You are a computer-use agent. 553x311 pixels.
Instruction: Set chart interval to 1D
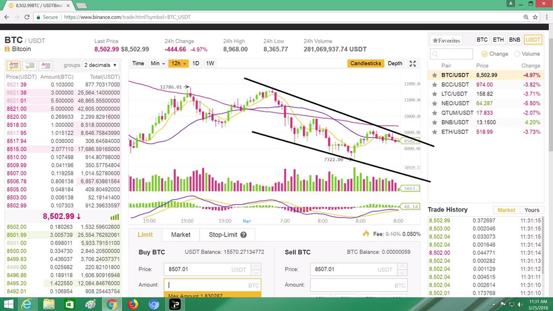click(x=195, y=64)
